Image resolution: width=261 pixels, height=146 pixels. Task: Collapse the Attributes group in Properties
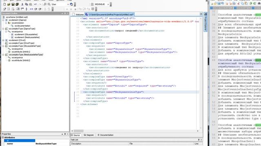3,137
